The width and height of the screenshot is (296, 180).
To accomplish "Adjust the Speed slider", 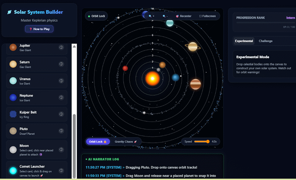I will click(x=202, y=142).
